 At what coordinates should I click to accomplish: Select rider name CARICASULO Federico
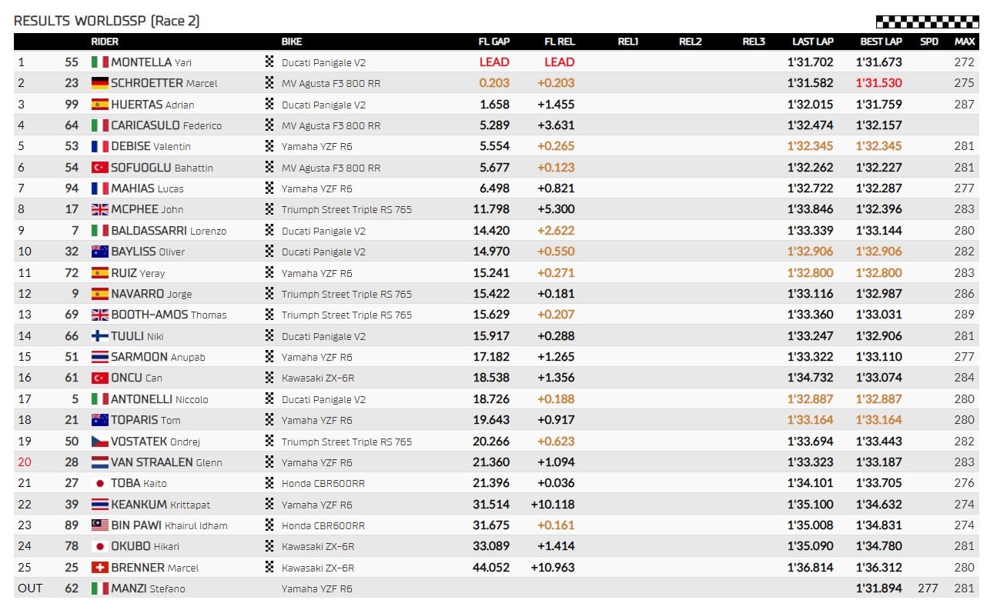(x=166, y=125)
